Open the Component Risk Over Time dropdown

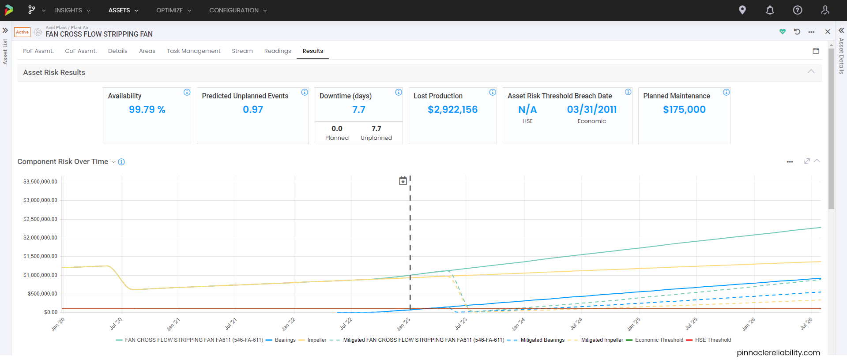click(113, 162)
